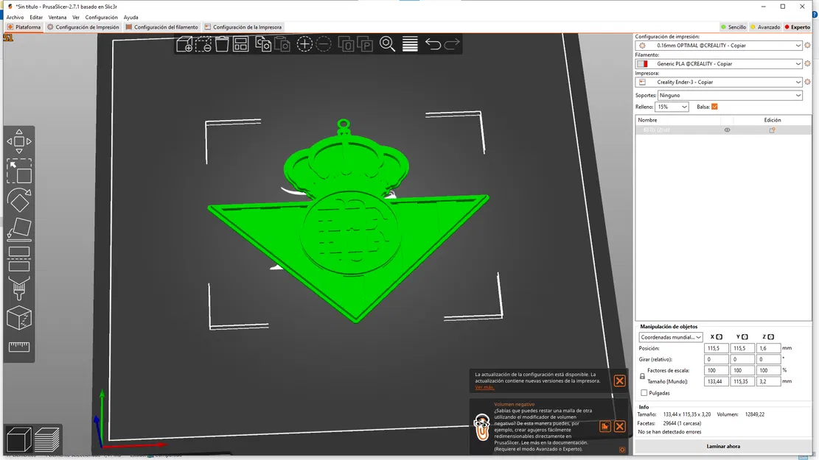Click the Delete all trash icon
This screenshot has height=460, width=819.
pos(220,44)
